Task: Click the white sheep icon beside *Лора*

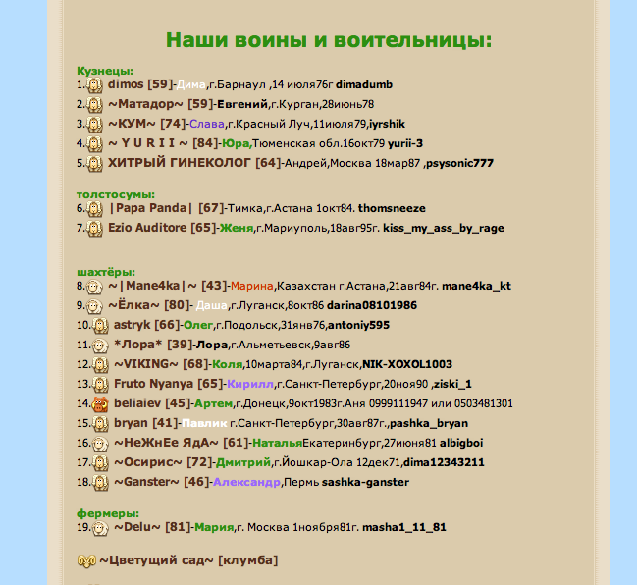Action: click(100, 346)
